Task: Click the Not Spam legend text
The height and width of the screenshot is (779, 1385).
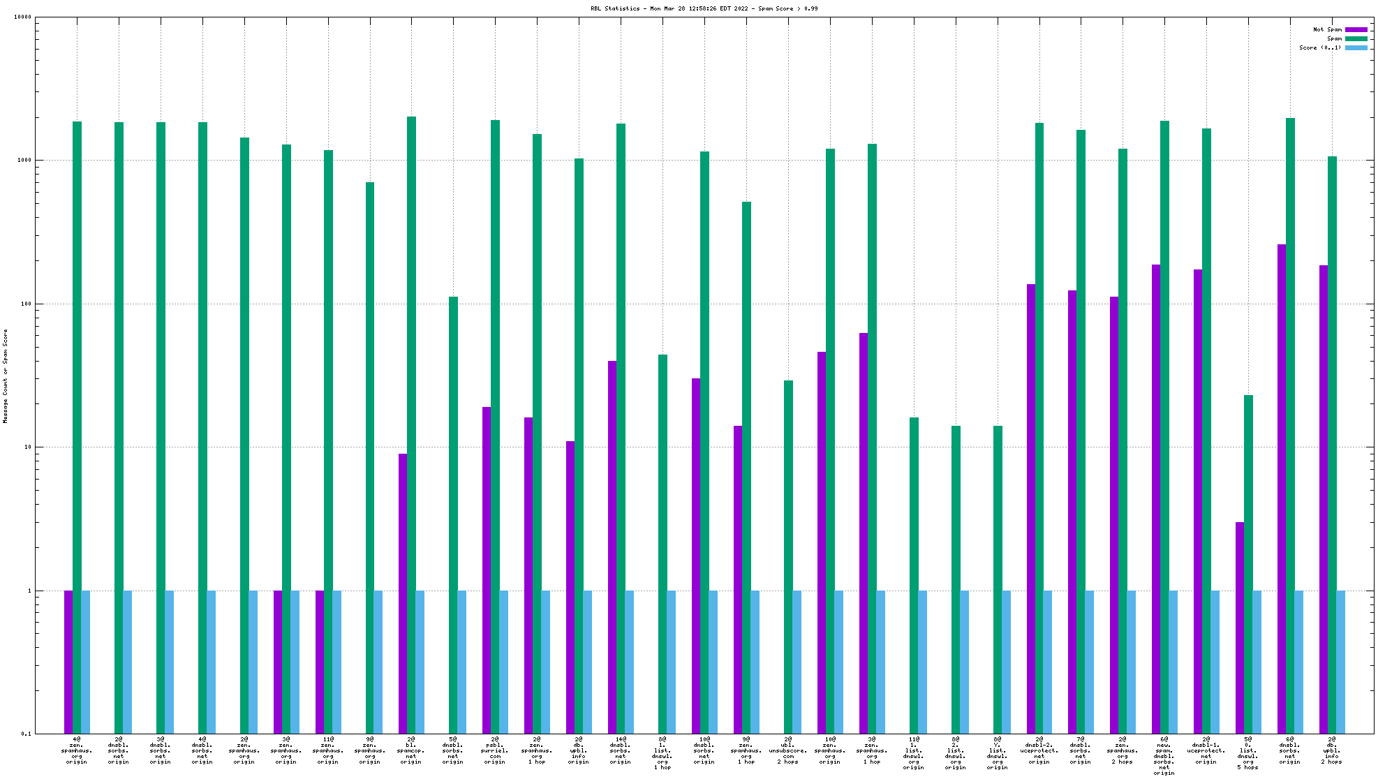Action: [1327, 29]
